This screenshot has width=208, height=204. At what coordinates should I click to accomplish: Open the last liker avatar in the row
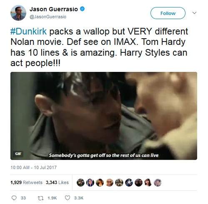(158, 182)
